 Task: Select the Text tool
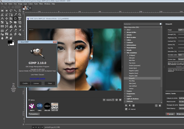pos(16,26)
